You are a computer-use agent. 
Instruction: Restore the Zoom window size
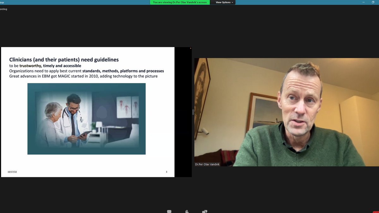click(x=373, y=2)
